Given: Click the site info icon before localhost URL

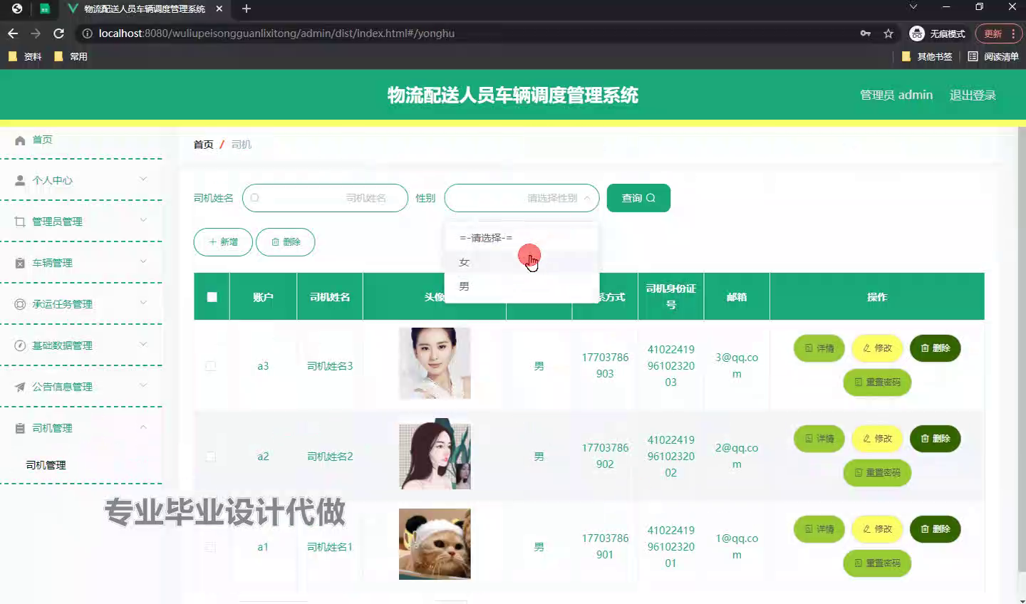Looking at the screenshot, I should (87, 33).
